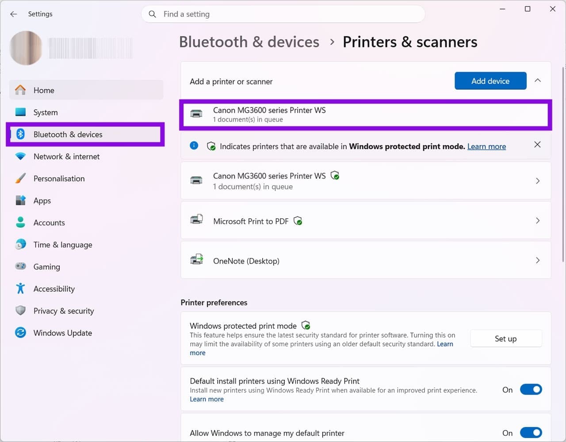Click the Accounts person icon
Screen dimensions: 566x442
20,222
